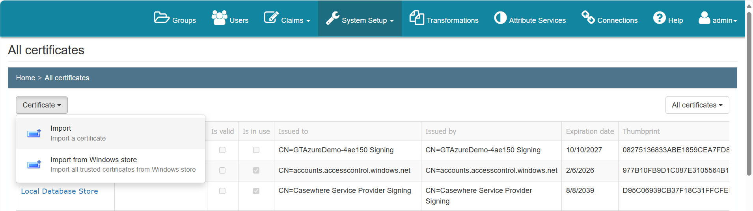The width and height of the screenshot is (753, 211).
Task: Click the Attribute Services half-circle icon
Action: point(500,18)
